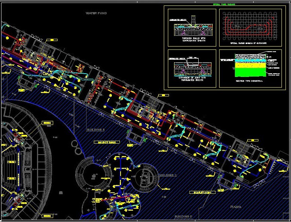Select the Section Type Industrial detail
Viewport: 291px width, 222px height.
coord(250,69)
